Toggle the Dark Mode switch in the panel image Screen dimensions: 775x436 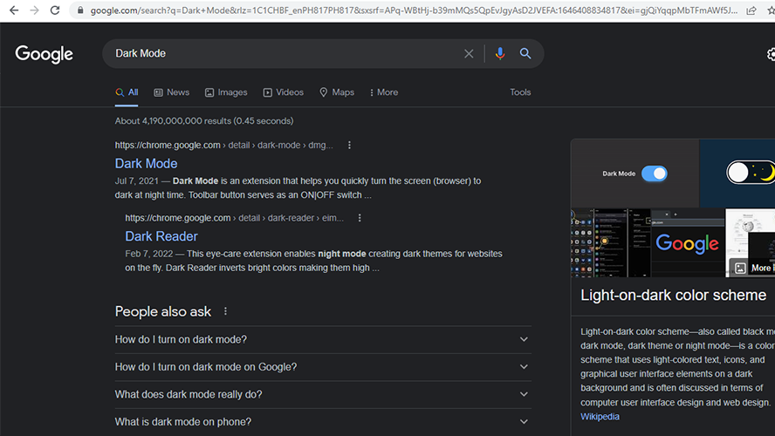[x=654, y=174]
